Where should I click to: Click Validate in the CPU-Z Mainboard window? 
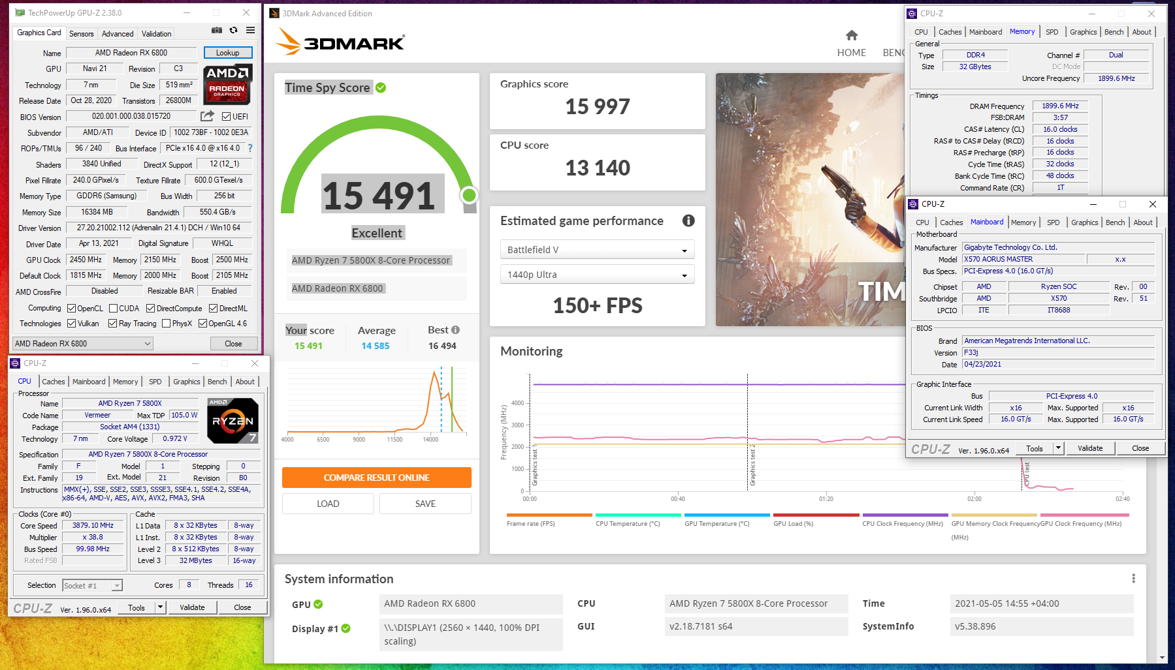point(1090,448)
